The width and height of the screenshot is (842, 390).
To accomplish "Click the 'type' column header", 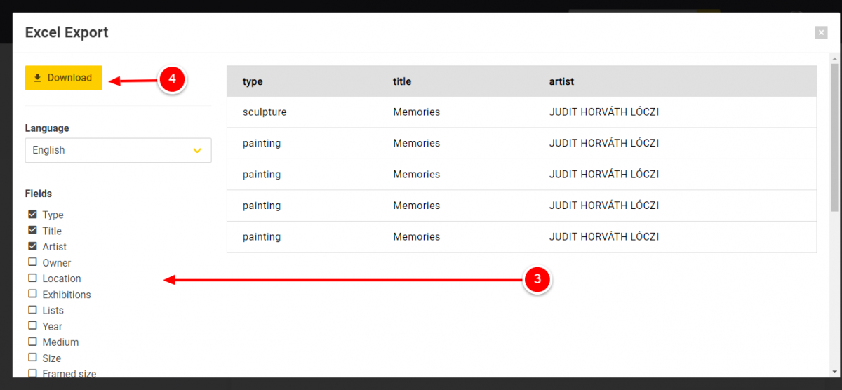I will tap(253, 81).
